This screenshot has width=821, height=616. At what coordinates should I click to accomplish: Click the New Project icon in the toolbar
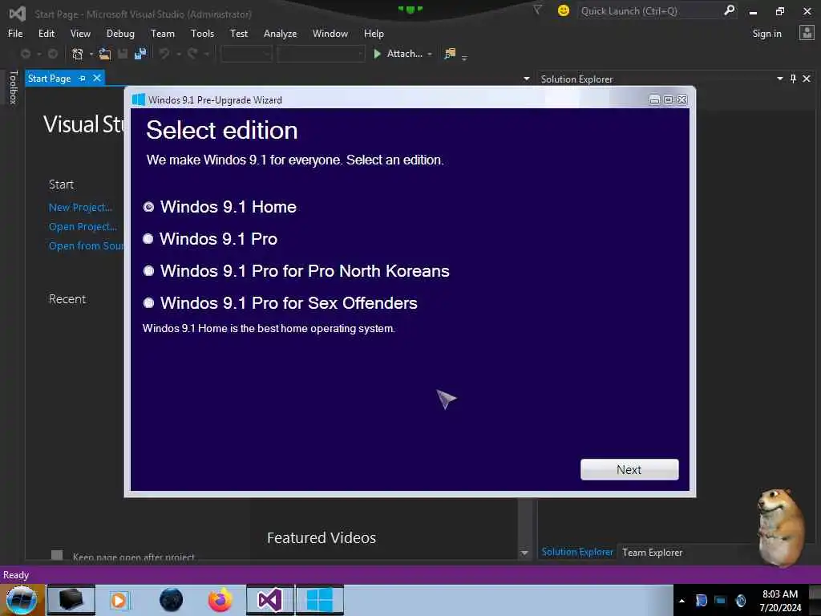(x=78, y=54)
